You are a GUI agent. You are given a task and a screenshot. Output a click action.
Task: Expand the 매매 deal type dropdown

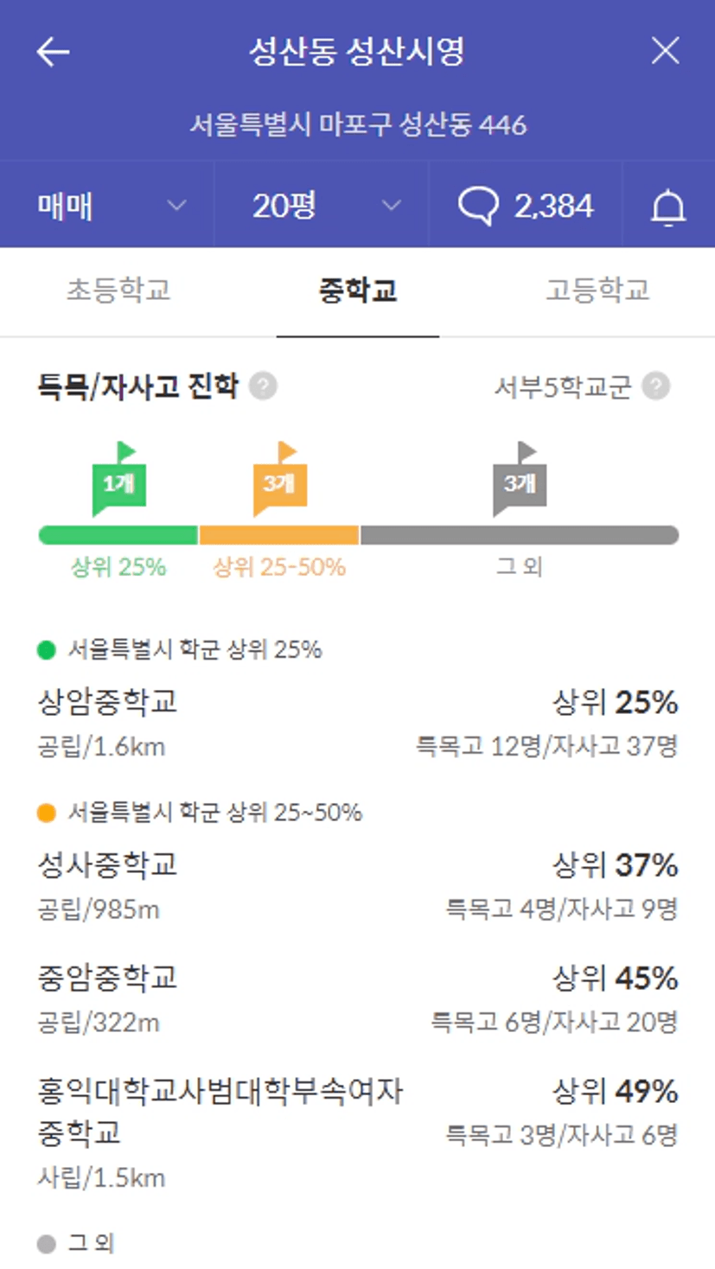click(x=107, y=205)
